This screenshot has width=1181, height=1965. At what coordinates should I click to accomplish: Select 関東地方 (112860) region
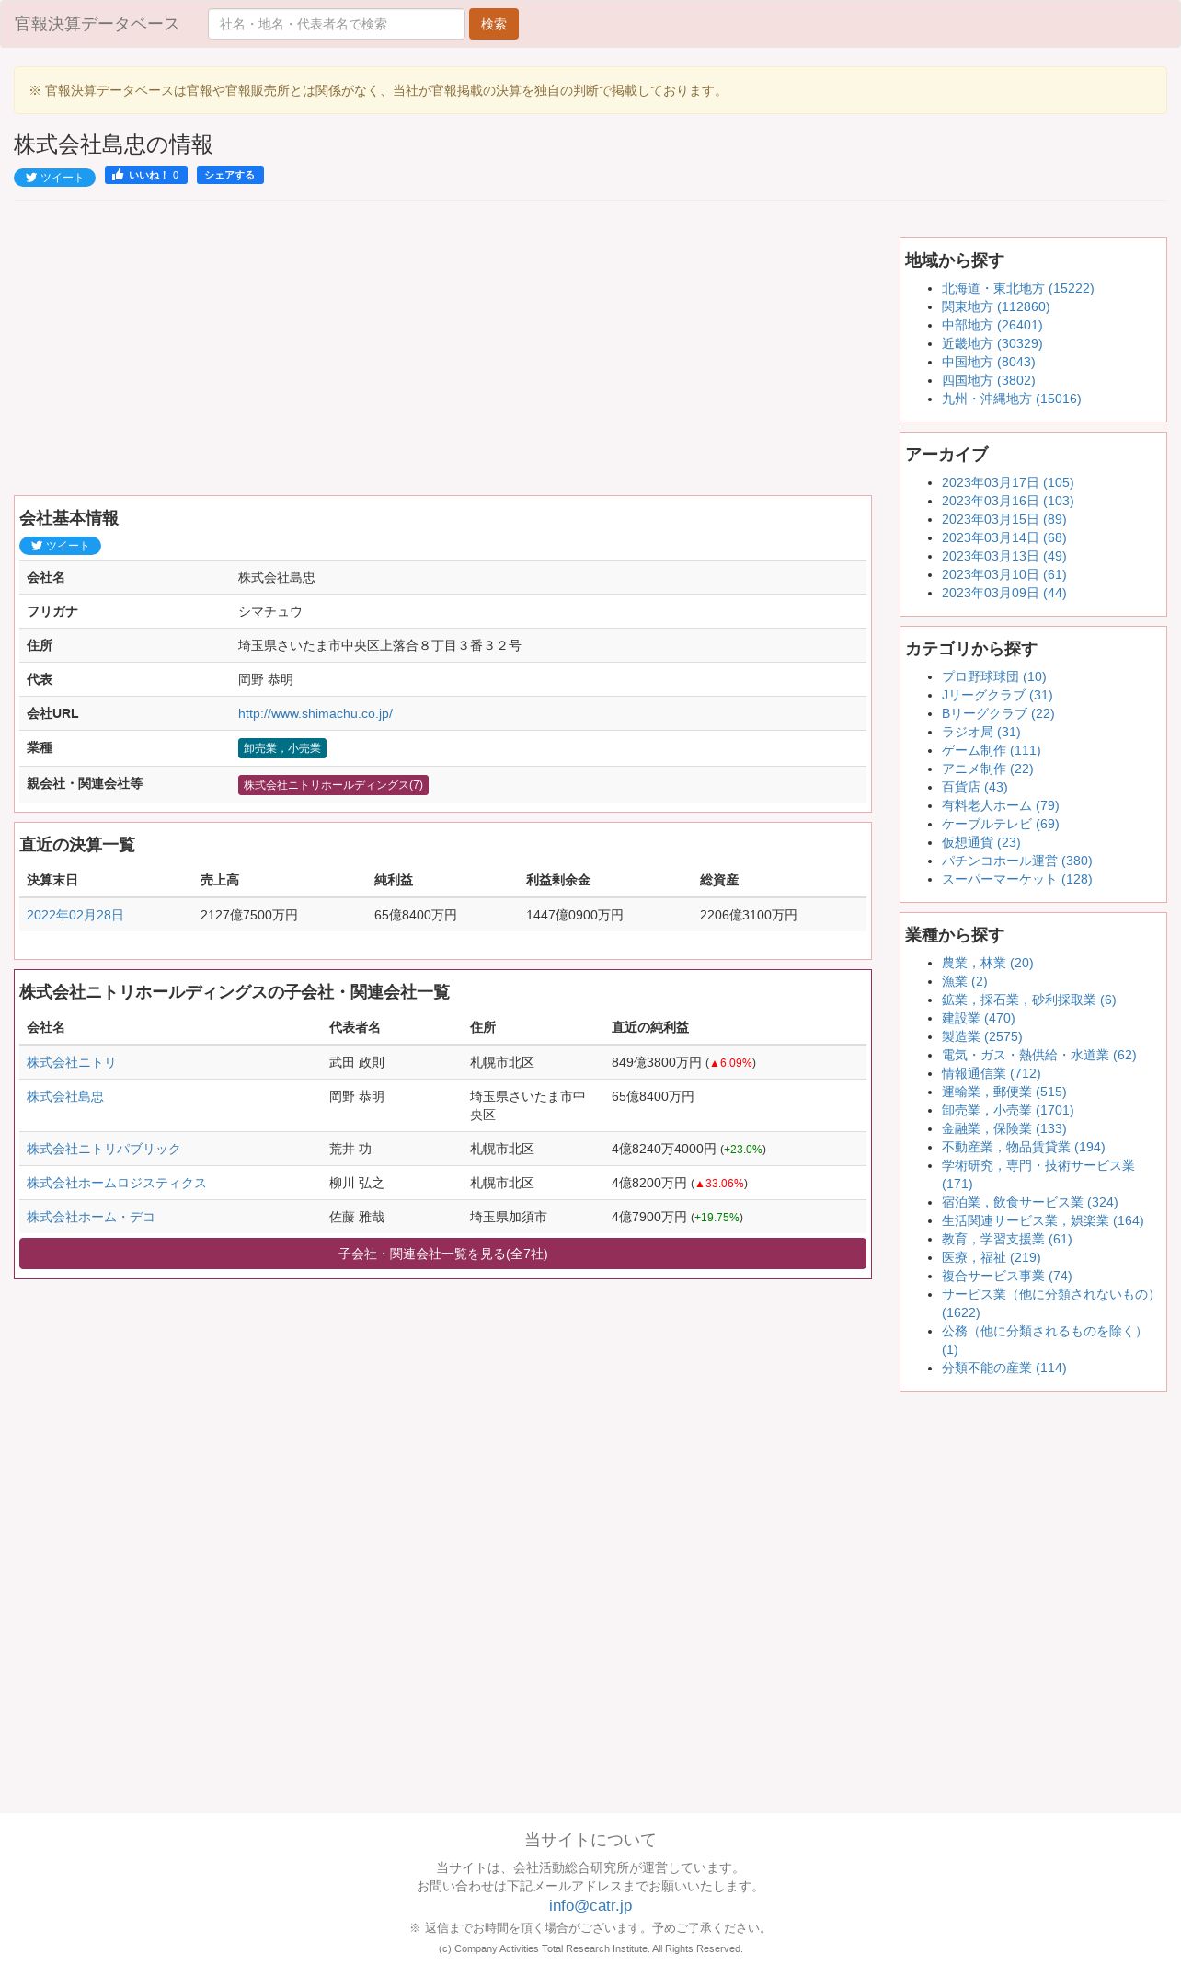tap(996, 306)
